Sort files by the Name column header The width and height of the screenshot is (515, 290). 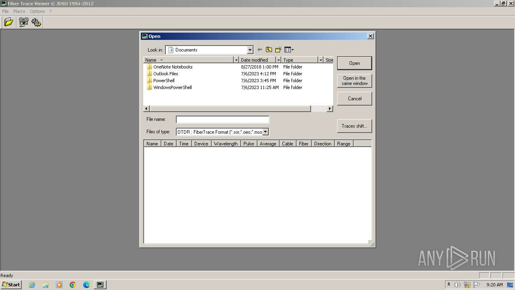pos(188,60)
